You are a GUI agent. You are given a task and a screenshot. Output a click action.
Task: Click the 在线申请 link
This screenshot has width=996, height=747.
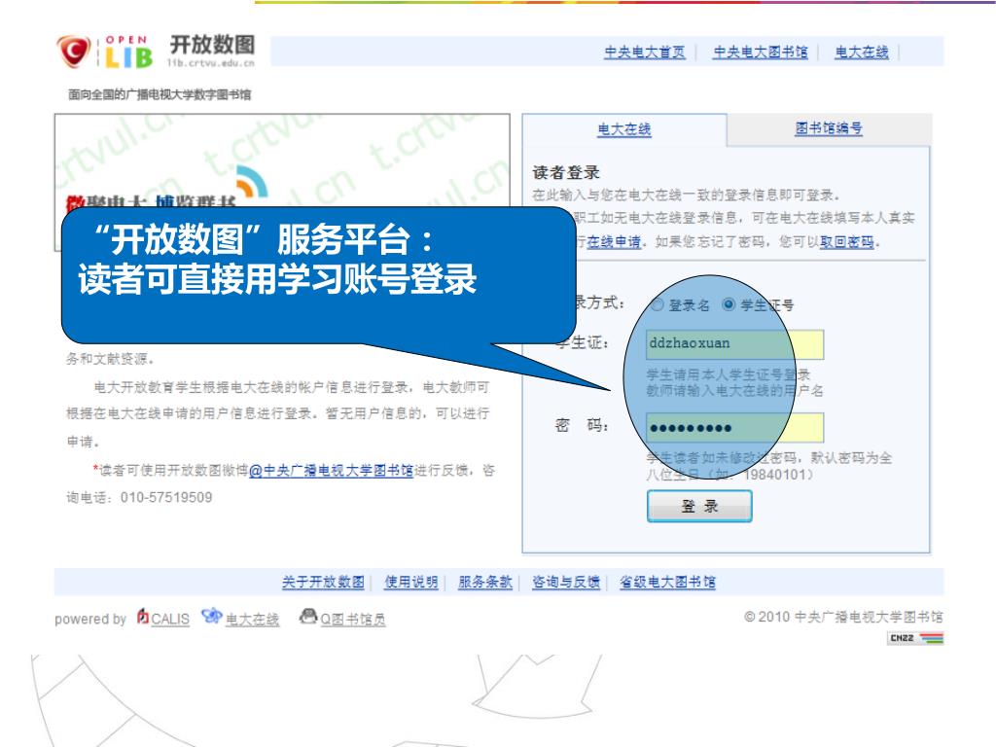(614, 242)
